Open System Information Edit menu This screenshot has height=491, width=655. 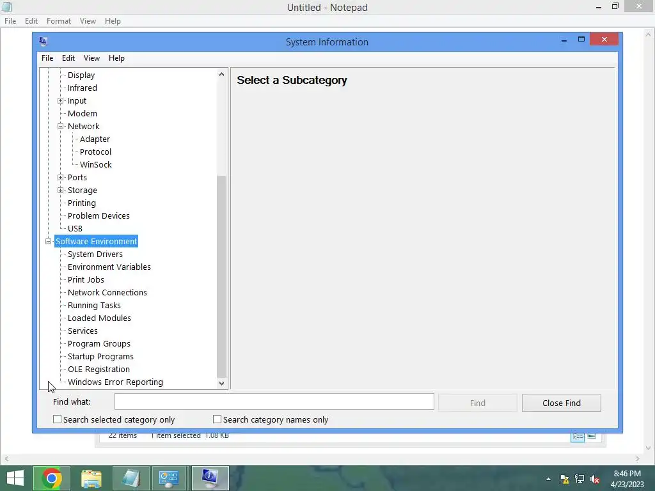(68, 58)
